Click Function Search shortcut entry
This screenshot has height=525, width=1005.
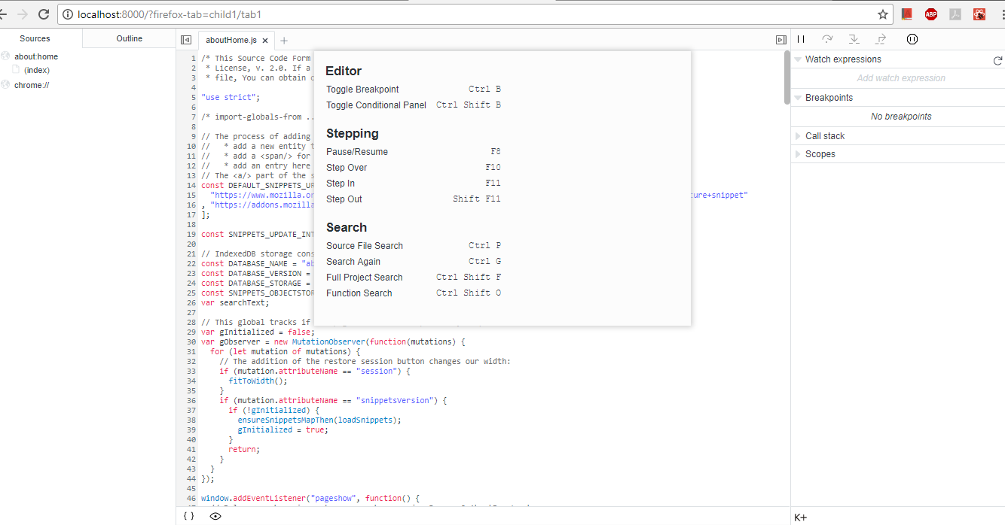coord(414,293)
